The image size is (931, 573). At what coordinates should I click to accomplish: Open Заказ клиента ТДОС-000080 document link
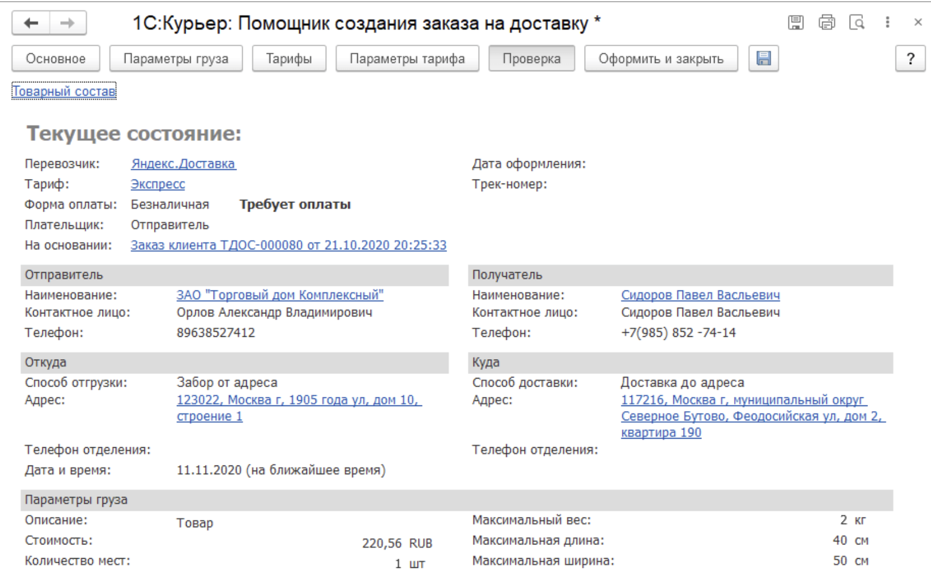[x=288, y=245]
